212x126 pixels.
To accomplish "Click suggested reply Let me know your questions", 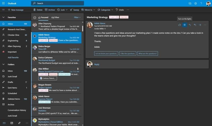I will tap(106, 54).
